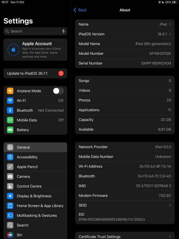Tap the Mobile Data antenna icon
Screen dimensions: 179x239
(10, 120)
